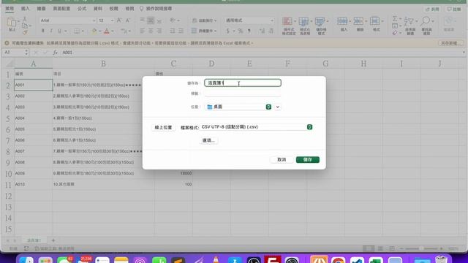
Task: Adjust the zoom slider in status bar
Action: point(421,248)
